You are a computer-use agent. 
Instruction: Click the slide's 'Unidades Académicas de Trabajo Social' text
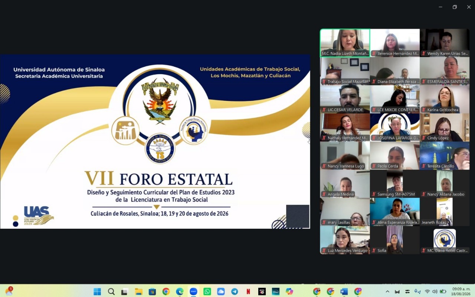click(250, 69)
